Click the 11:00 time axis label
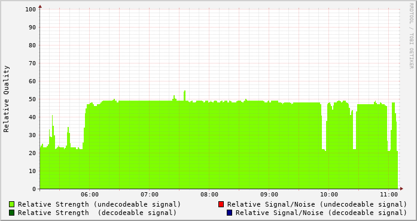Viewport: 417px width, 221px height. coord(389,195)
